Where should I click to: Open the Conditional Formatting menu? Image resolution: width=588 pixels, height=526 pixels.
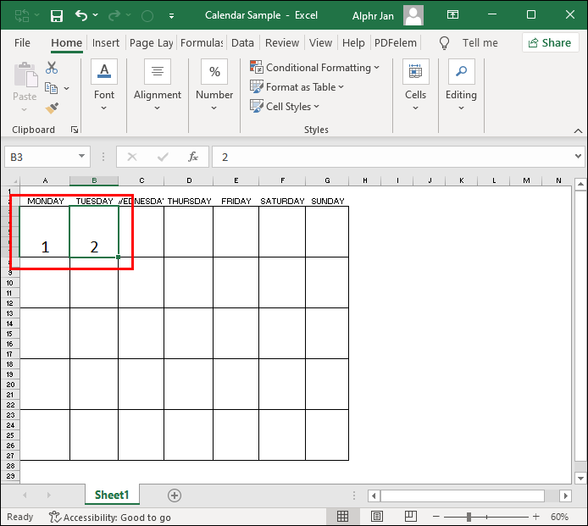tap(314, 68)
